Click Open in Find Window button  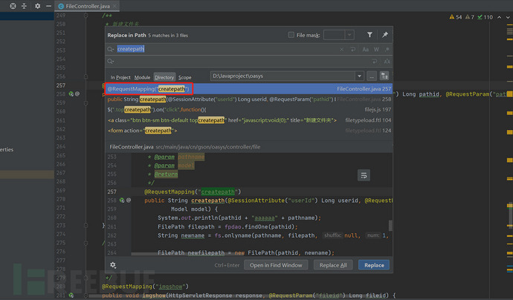click(x=276, y=265)
